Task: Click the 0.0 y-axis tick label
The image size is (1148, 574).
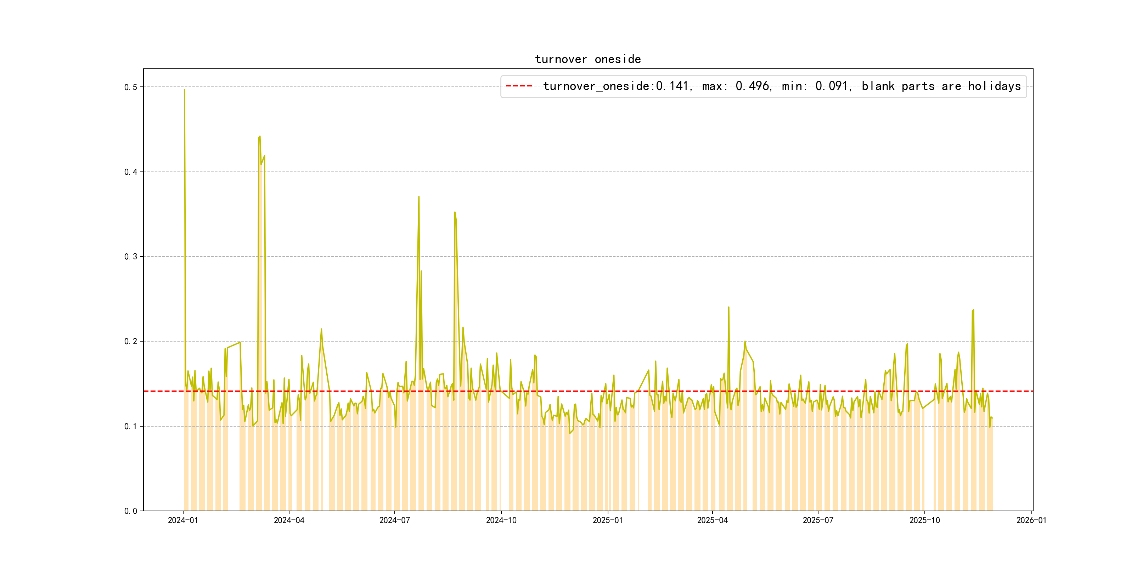Action: [x=131, y=511]
